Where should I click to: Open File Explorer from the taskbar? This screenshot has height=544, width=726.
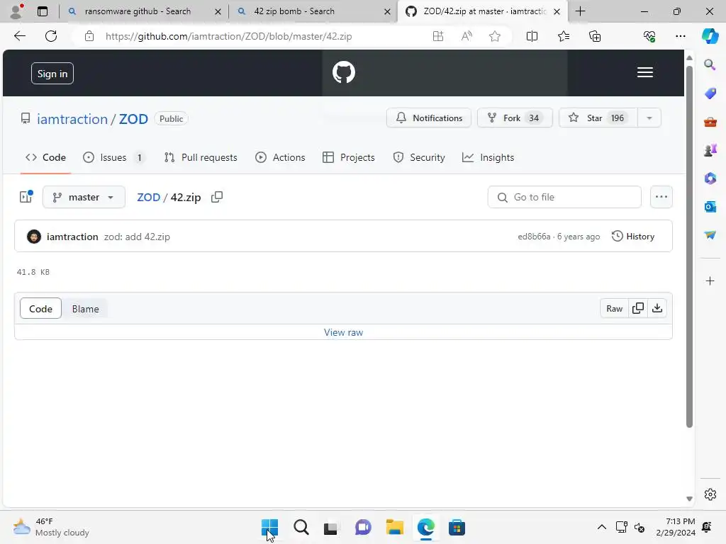click(x=394, y=527)
